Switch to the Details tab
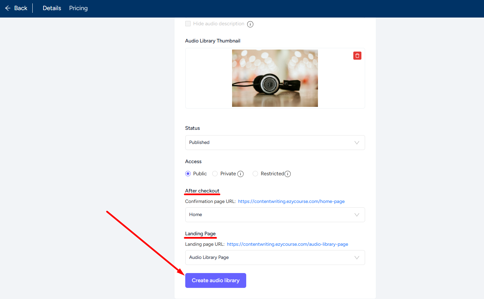 (52, 8)
